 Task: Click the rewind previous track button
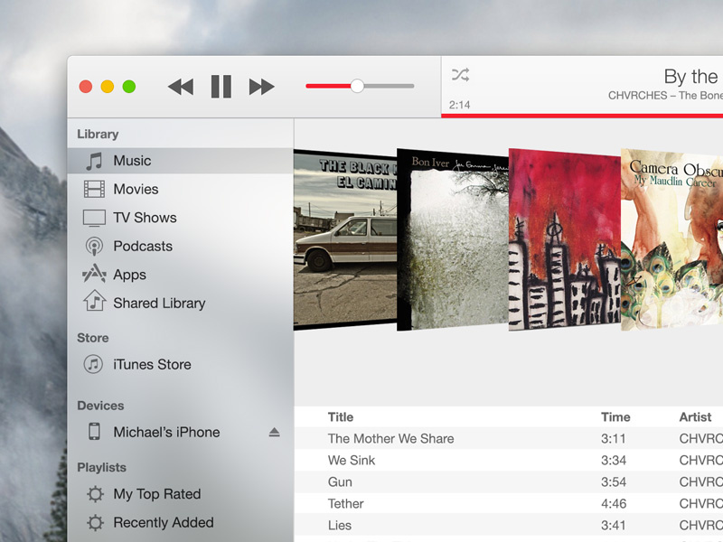pos(181,87)
